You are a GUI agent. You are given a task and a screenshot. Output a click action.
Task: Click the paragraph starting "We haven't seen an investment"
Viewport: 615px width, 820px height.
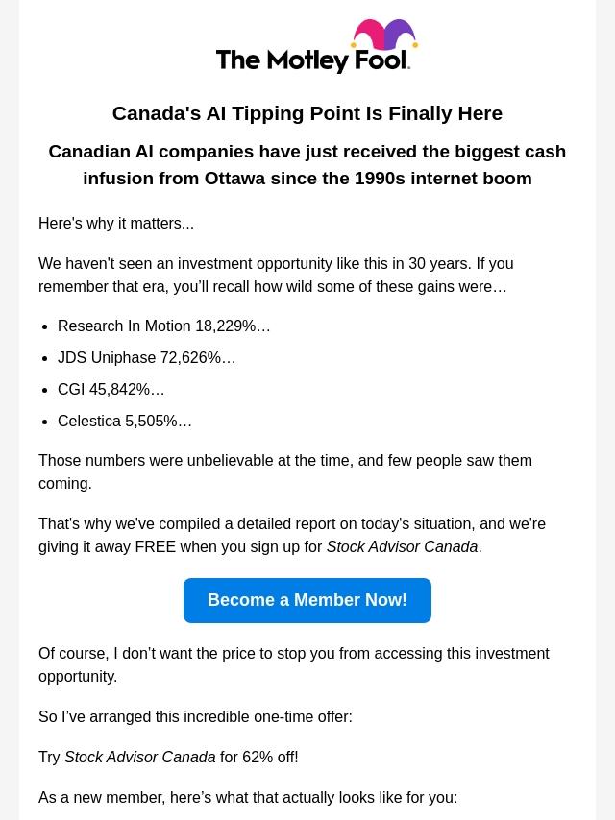pos(276,275)
